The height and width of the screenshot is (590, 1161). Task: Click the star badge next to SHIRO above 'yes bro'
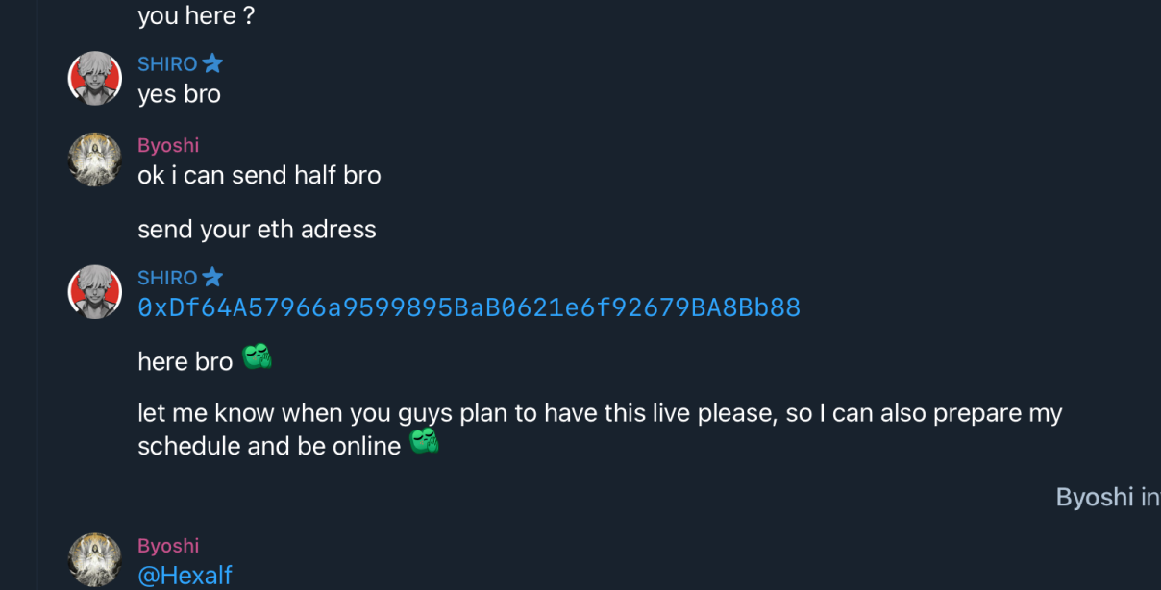(x=212, y=63)
